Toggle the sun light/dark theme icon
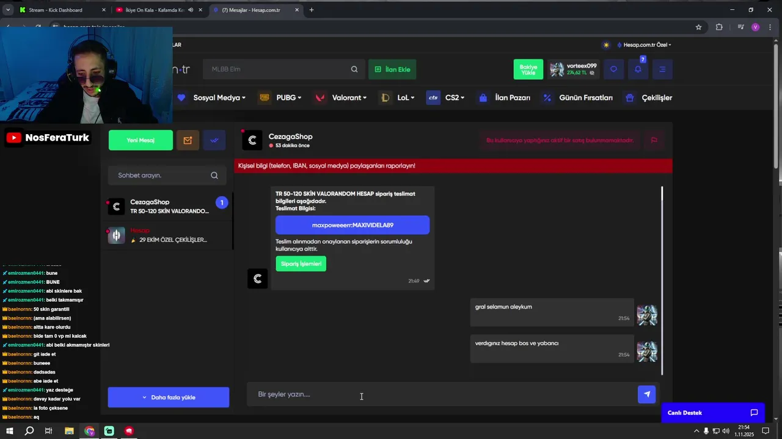The width and height of the screenshot is (782, 439). coord(606,45)
